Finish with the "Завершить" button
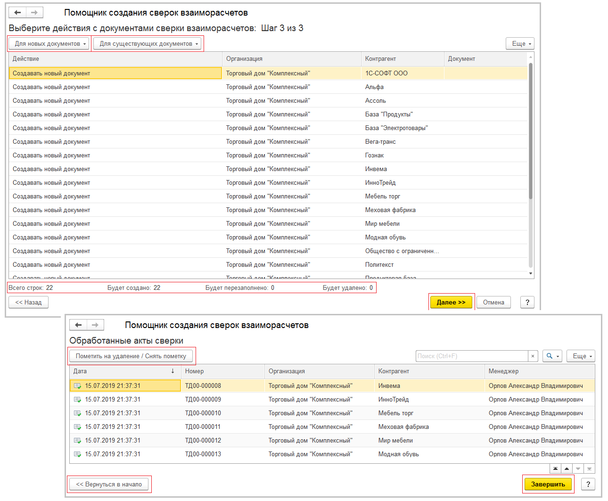The width and height of the screenshot is (608, 501). (548, 485)
